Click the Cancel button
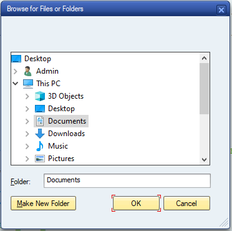The image size is (232, 231). pyautogui.click(x=186, y=204)
